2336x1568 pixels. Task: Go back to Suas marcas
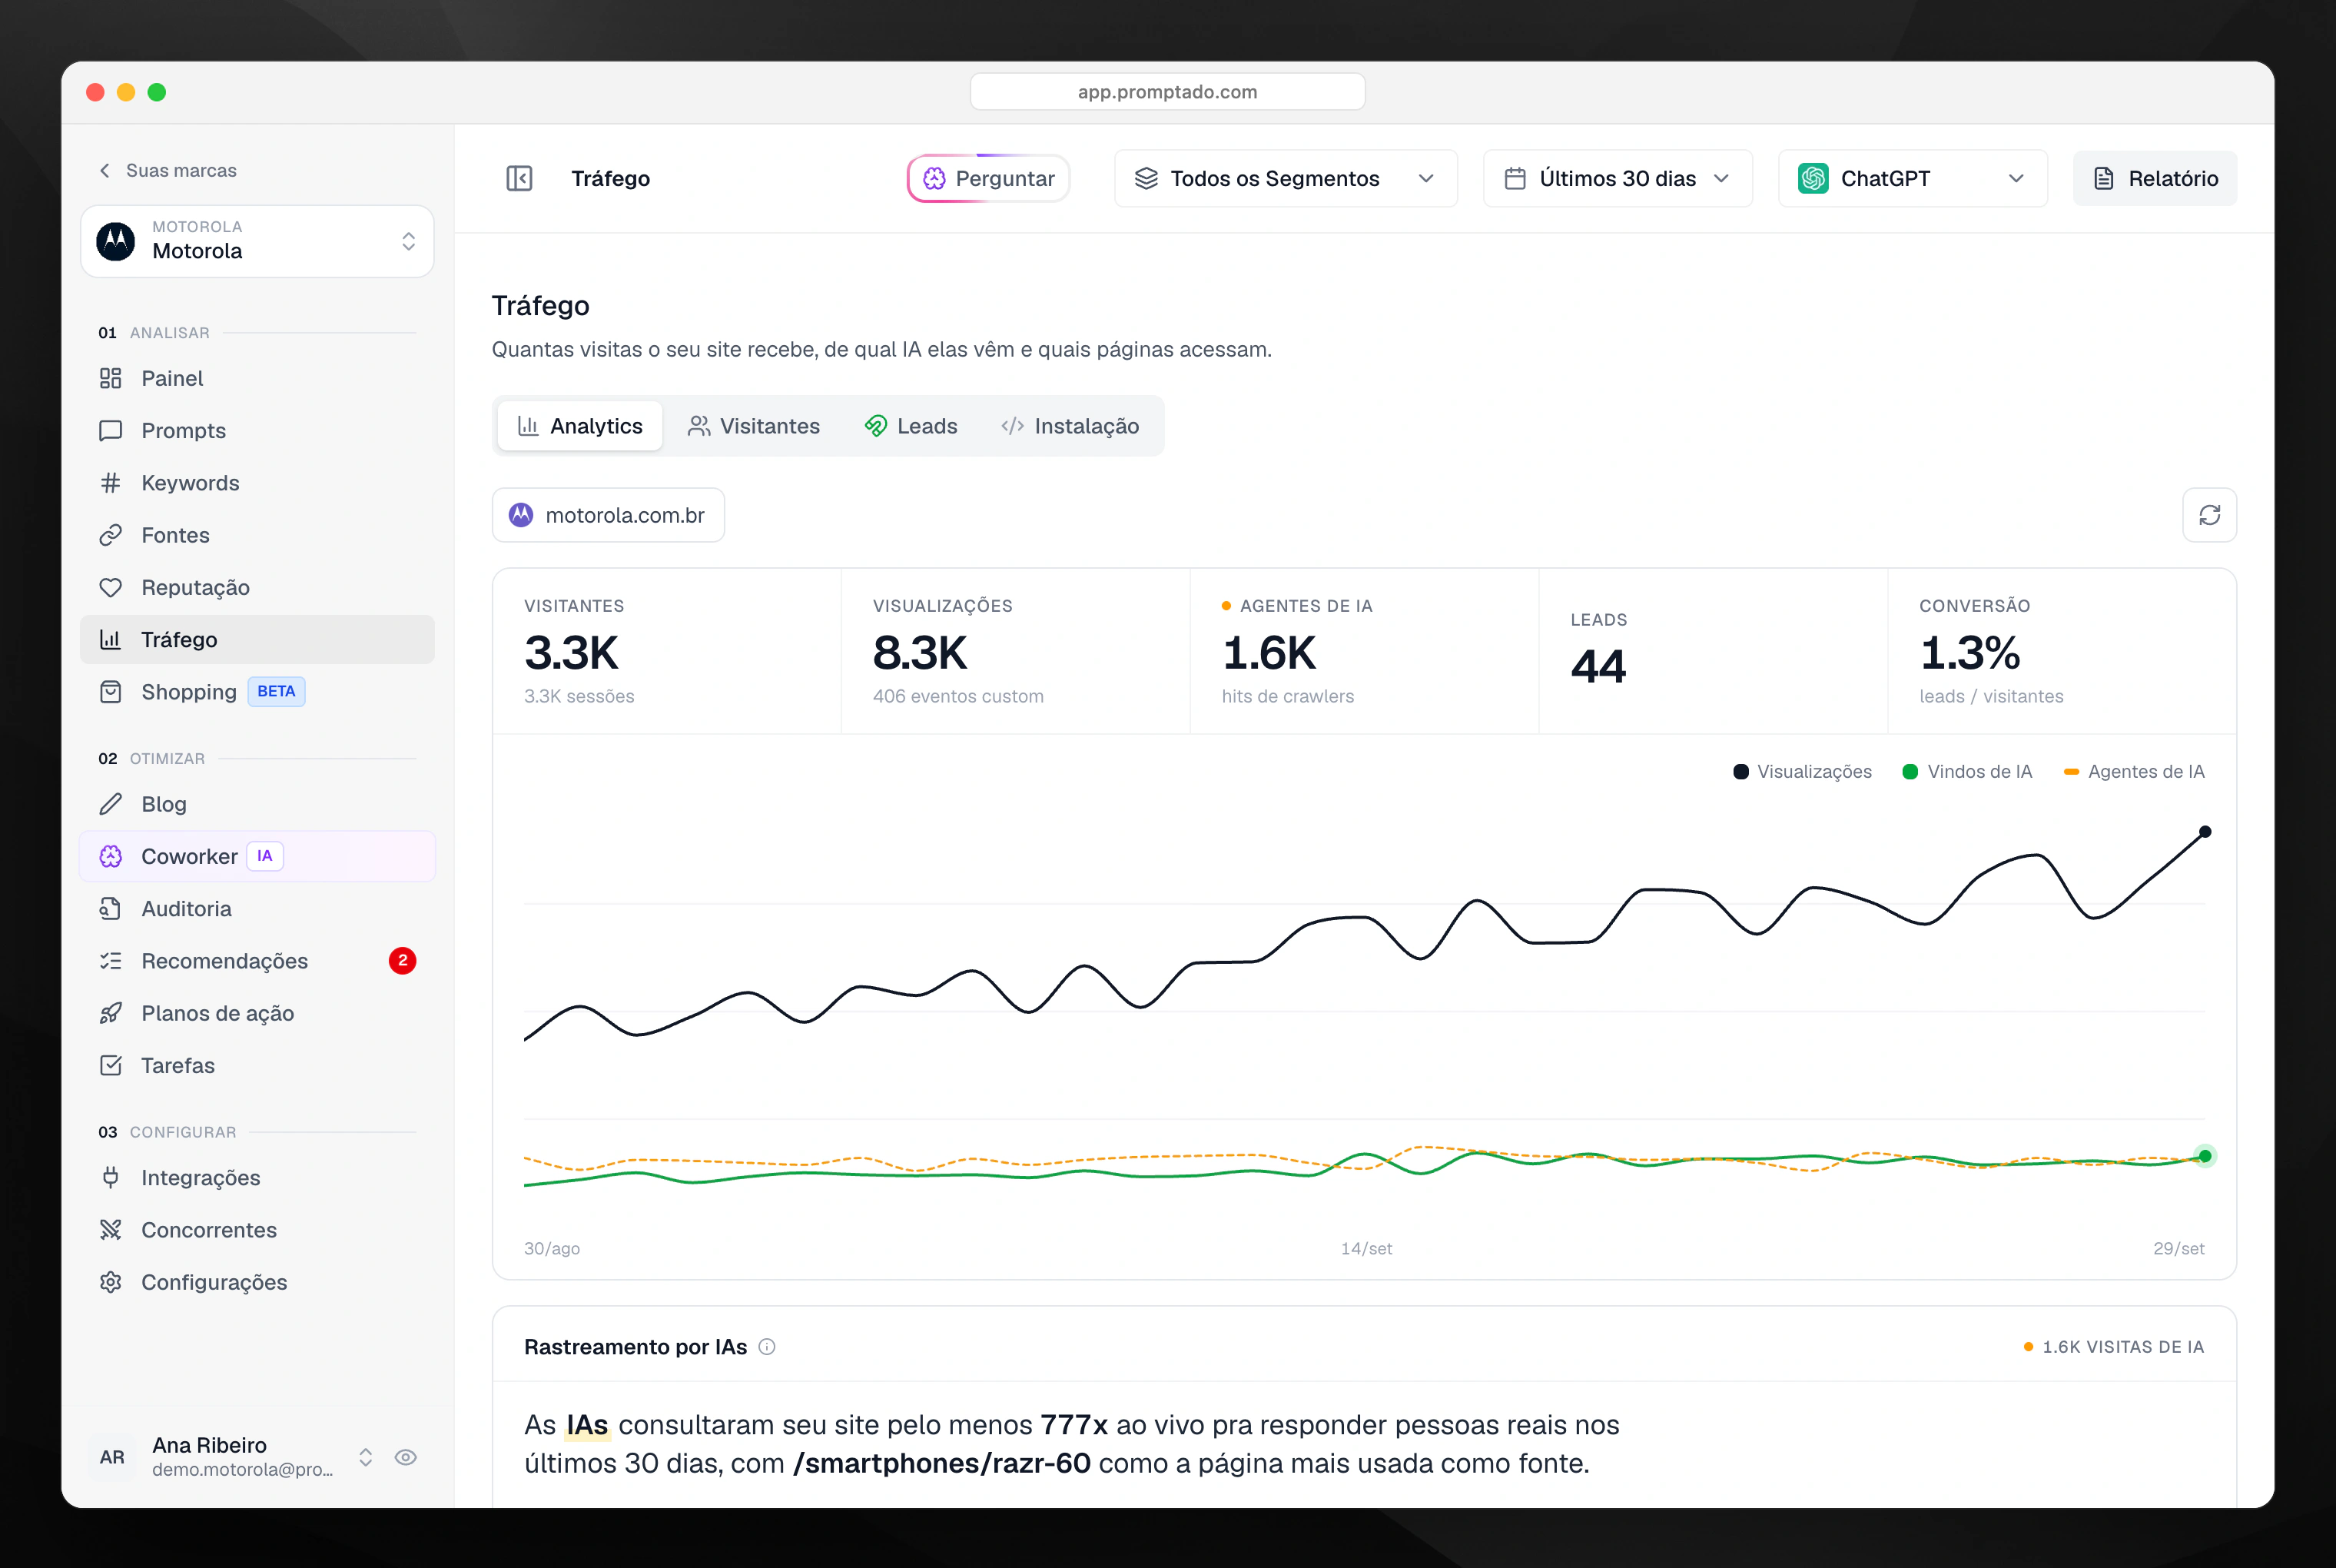coord(168,170)
